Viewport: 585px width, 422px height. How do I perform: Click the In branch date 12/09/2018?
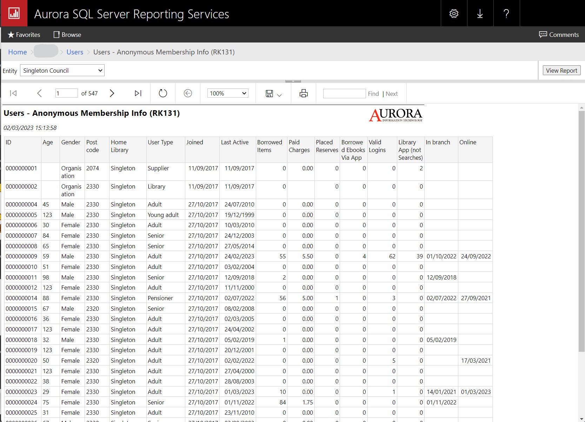[x=441, y=277]
